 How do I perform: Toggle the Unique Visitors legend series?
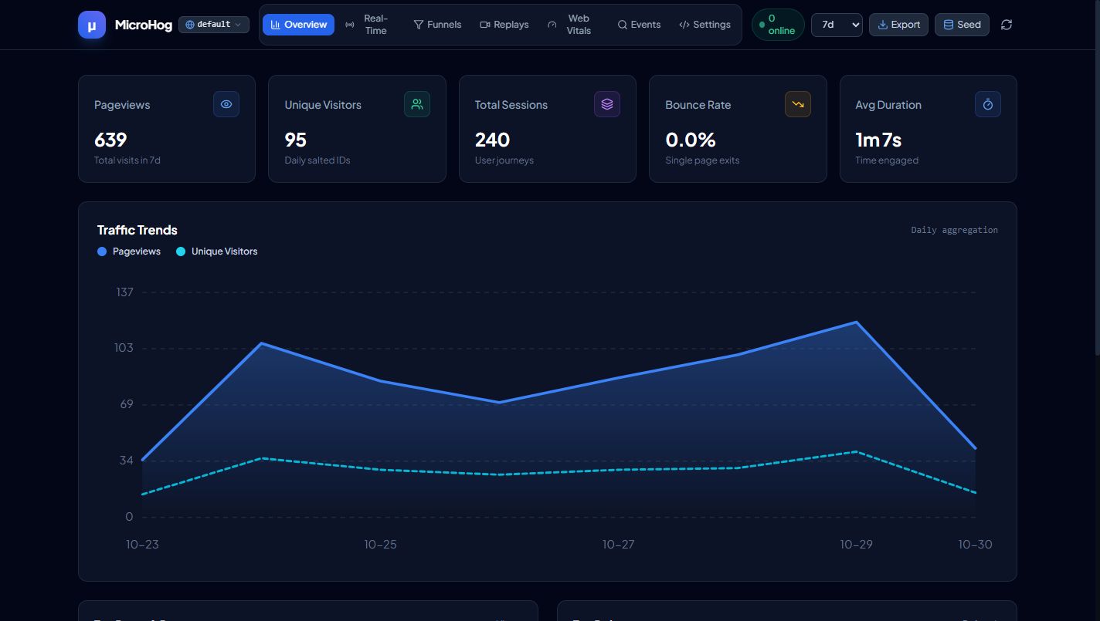click(x=217, y=251)
